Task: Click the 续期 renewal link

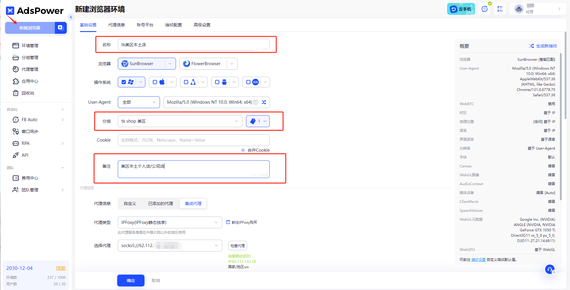Action: point(61,268)
